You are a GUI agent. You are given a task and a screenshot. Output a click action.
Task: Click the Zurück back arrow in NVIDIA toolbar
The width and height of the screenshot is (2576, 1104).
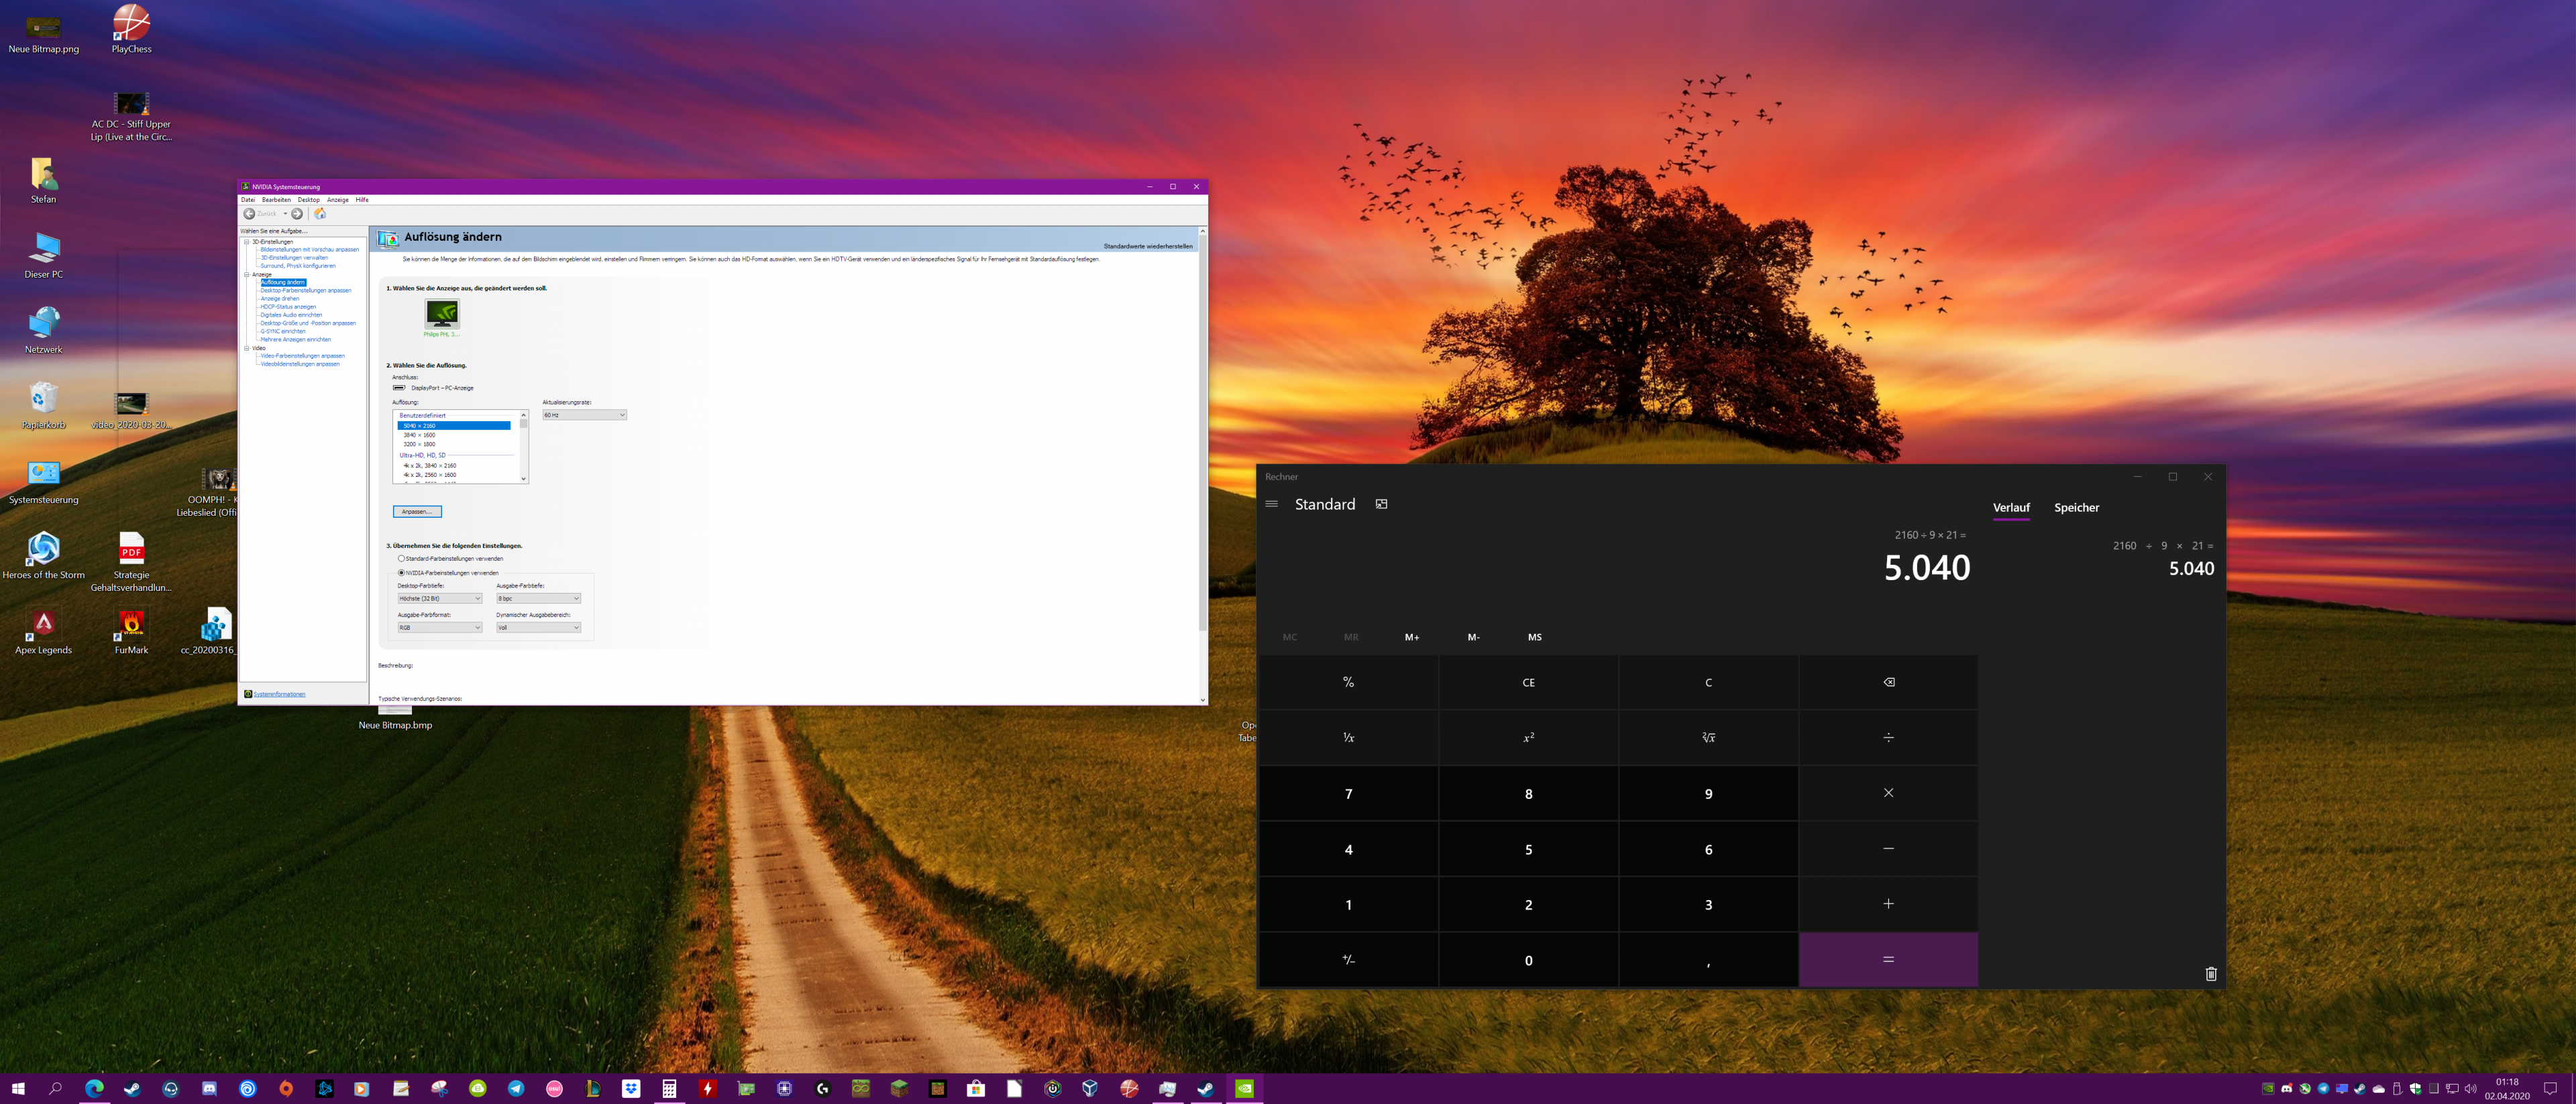249,213
